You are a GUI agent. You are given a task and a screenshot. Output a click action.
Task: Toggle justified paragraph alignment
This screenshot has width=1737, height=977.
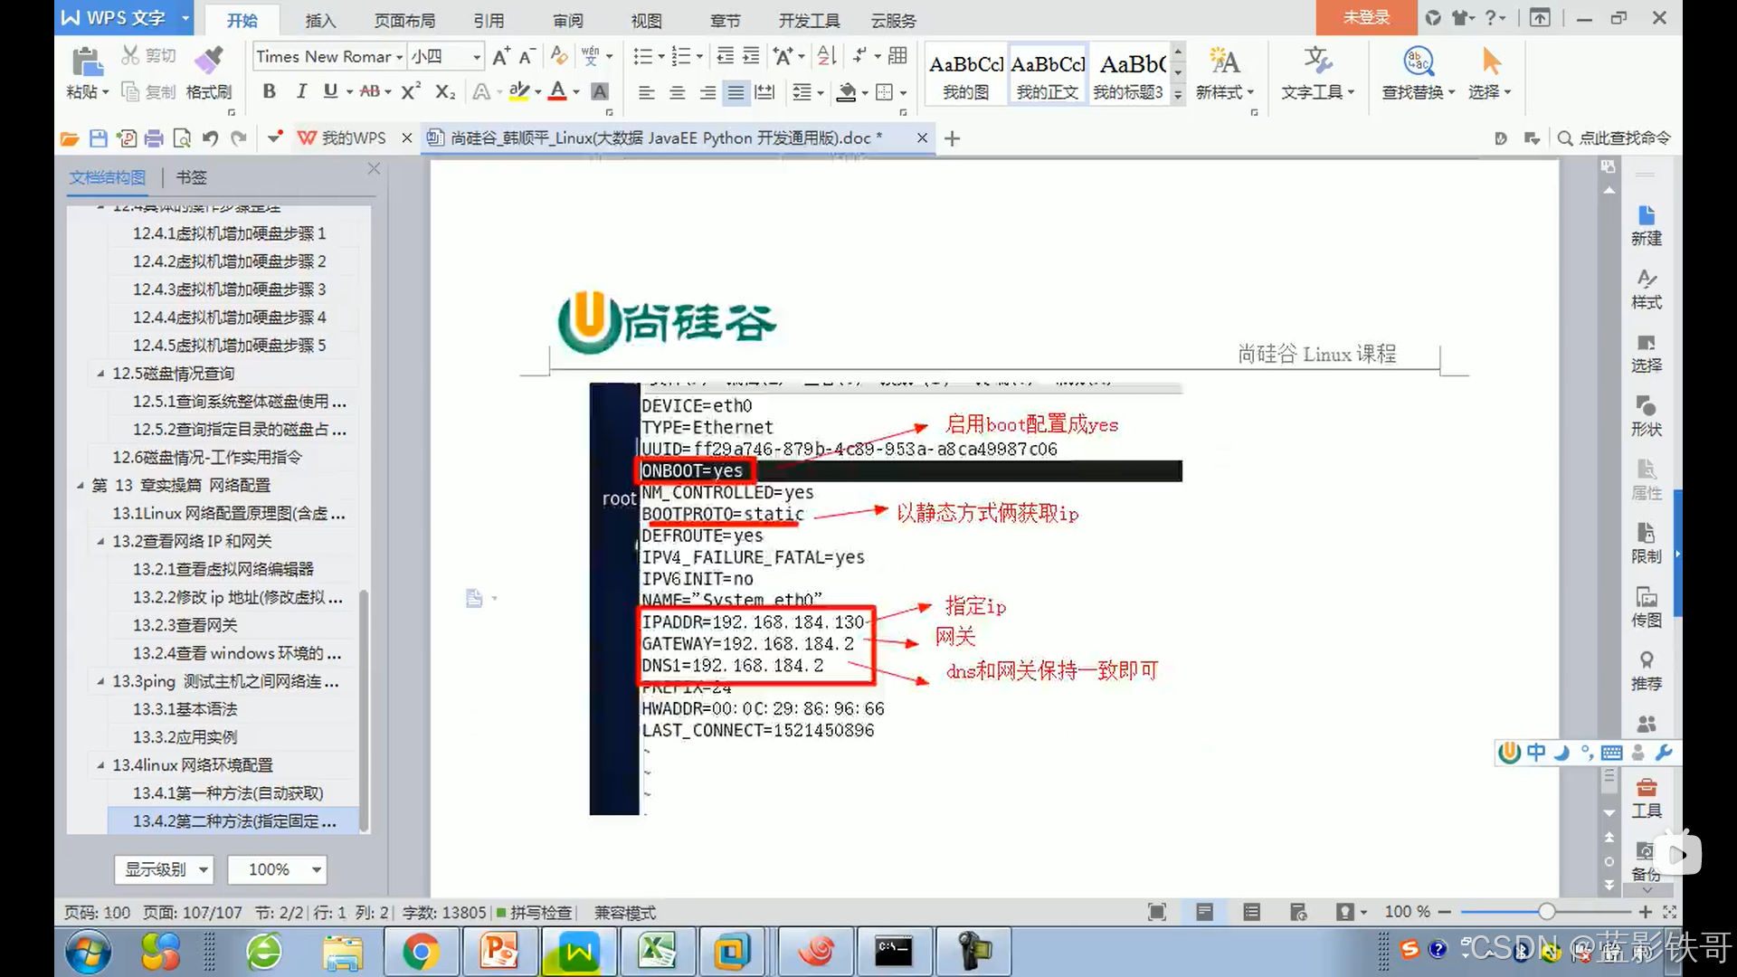tap(736, 92)
